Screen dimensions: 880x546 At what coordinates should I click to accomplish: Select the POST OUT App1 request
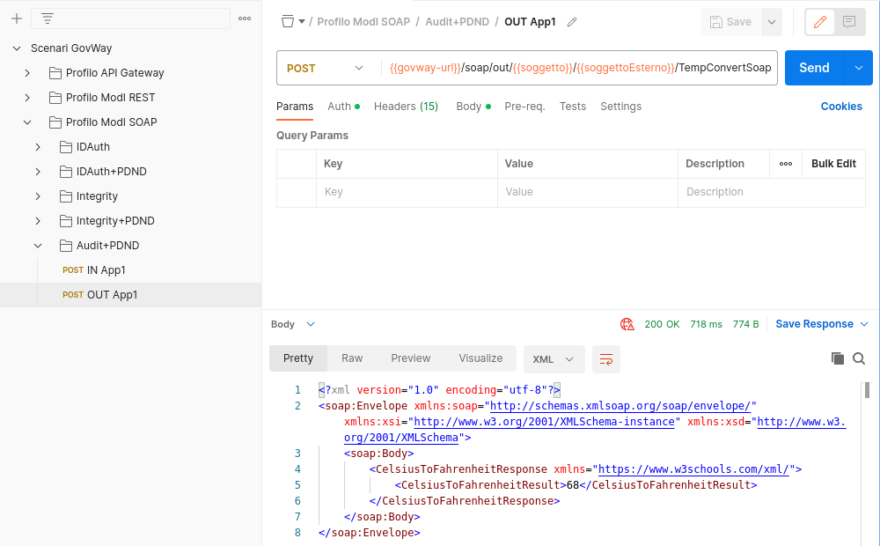click(131, 295)
